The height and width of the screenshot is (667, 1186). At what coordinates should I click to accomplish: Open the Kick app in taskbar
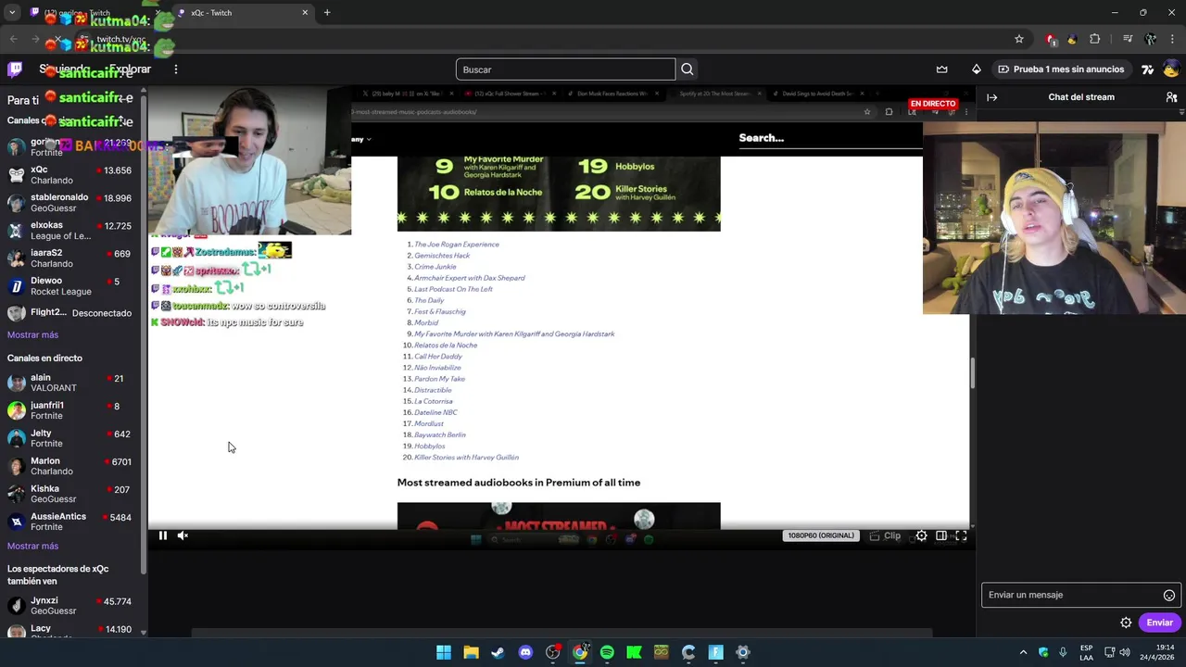[634, 652]
